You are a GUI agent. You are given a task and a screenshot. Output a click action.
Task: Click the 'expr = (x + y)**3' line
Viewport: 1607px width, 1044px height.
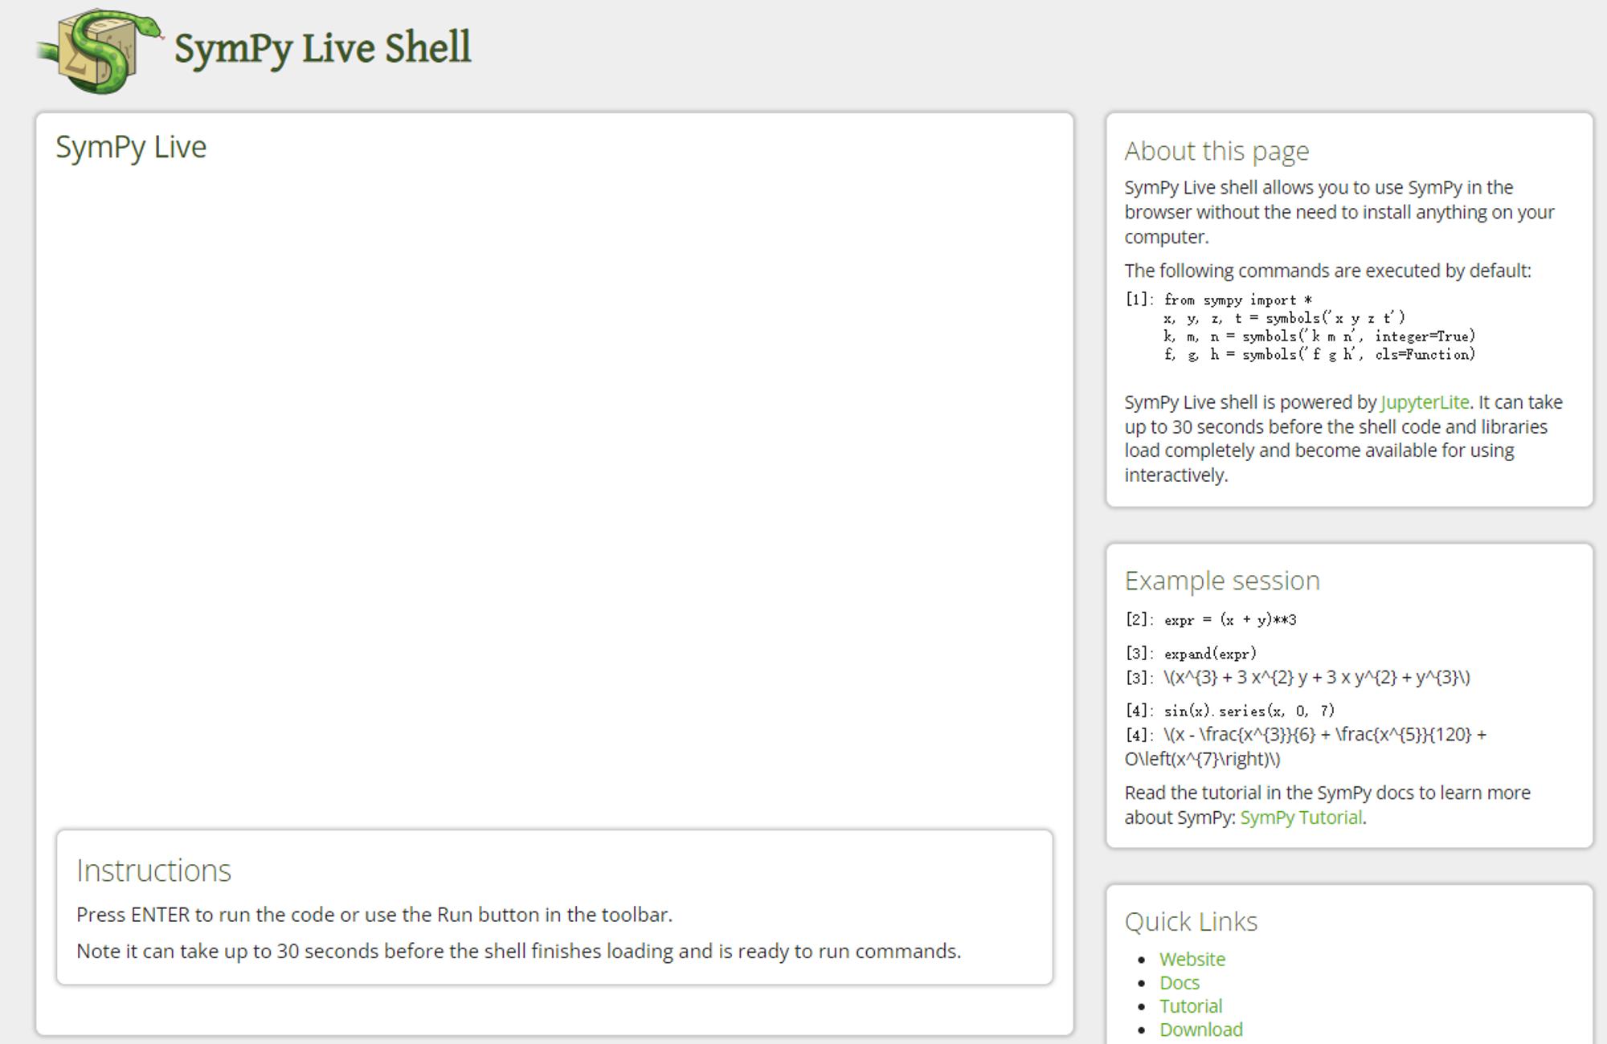(1230, 620)
